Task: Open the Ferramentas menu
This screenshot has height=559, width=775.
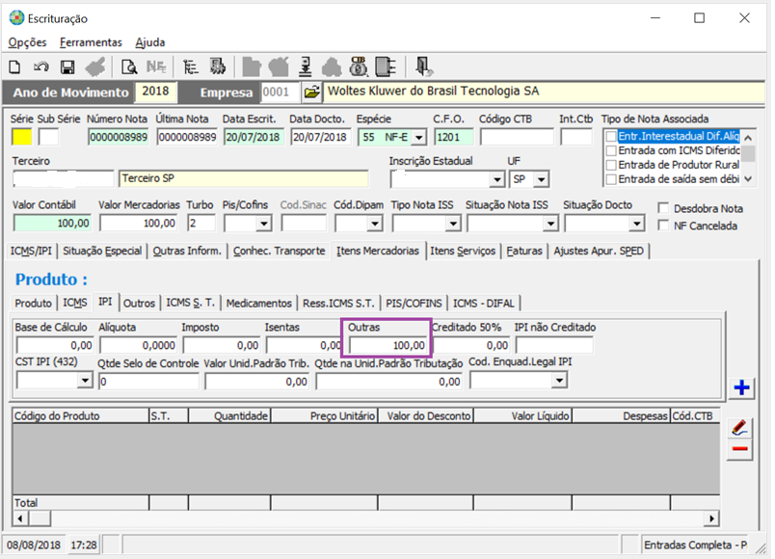Action: [x=91, y=42]
